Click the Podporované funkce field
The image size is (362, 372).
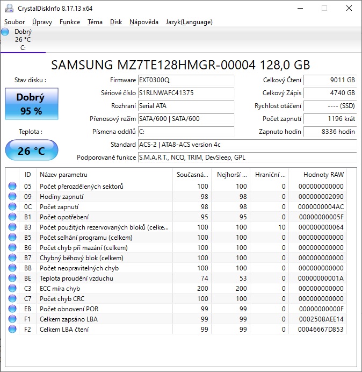pos(247,158)
